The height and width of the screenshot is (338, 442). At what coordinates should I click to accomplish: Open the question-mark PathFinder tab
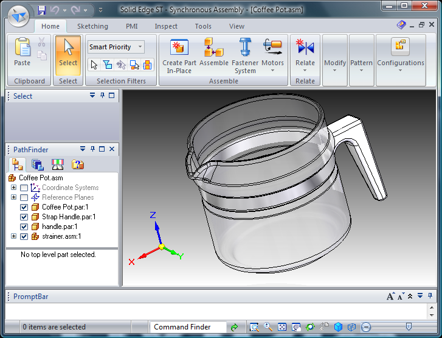(78, 164)
